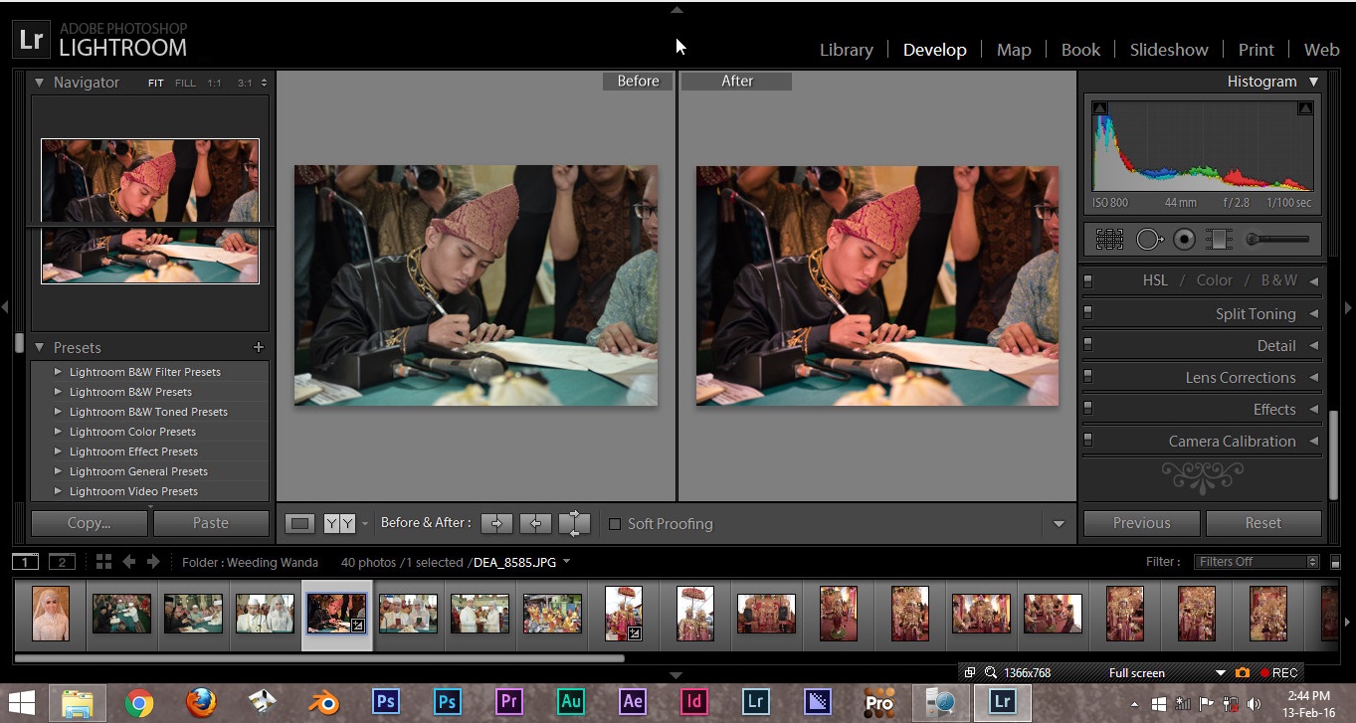Expand the Split Toning panel

(x=1313, y=313)
